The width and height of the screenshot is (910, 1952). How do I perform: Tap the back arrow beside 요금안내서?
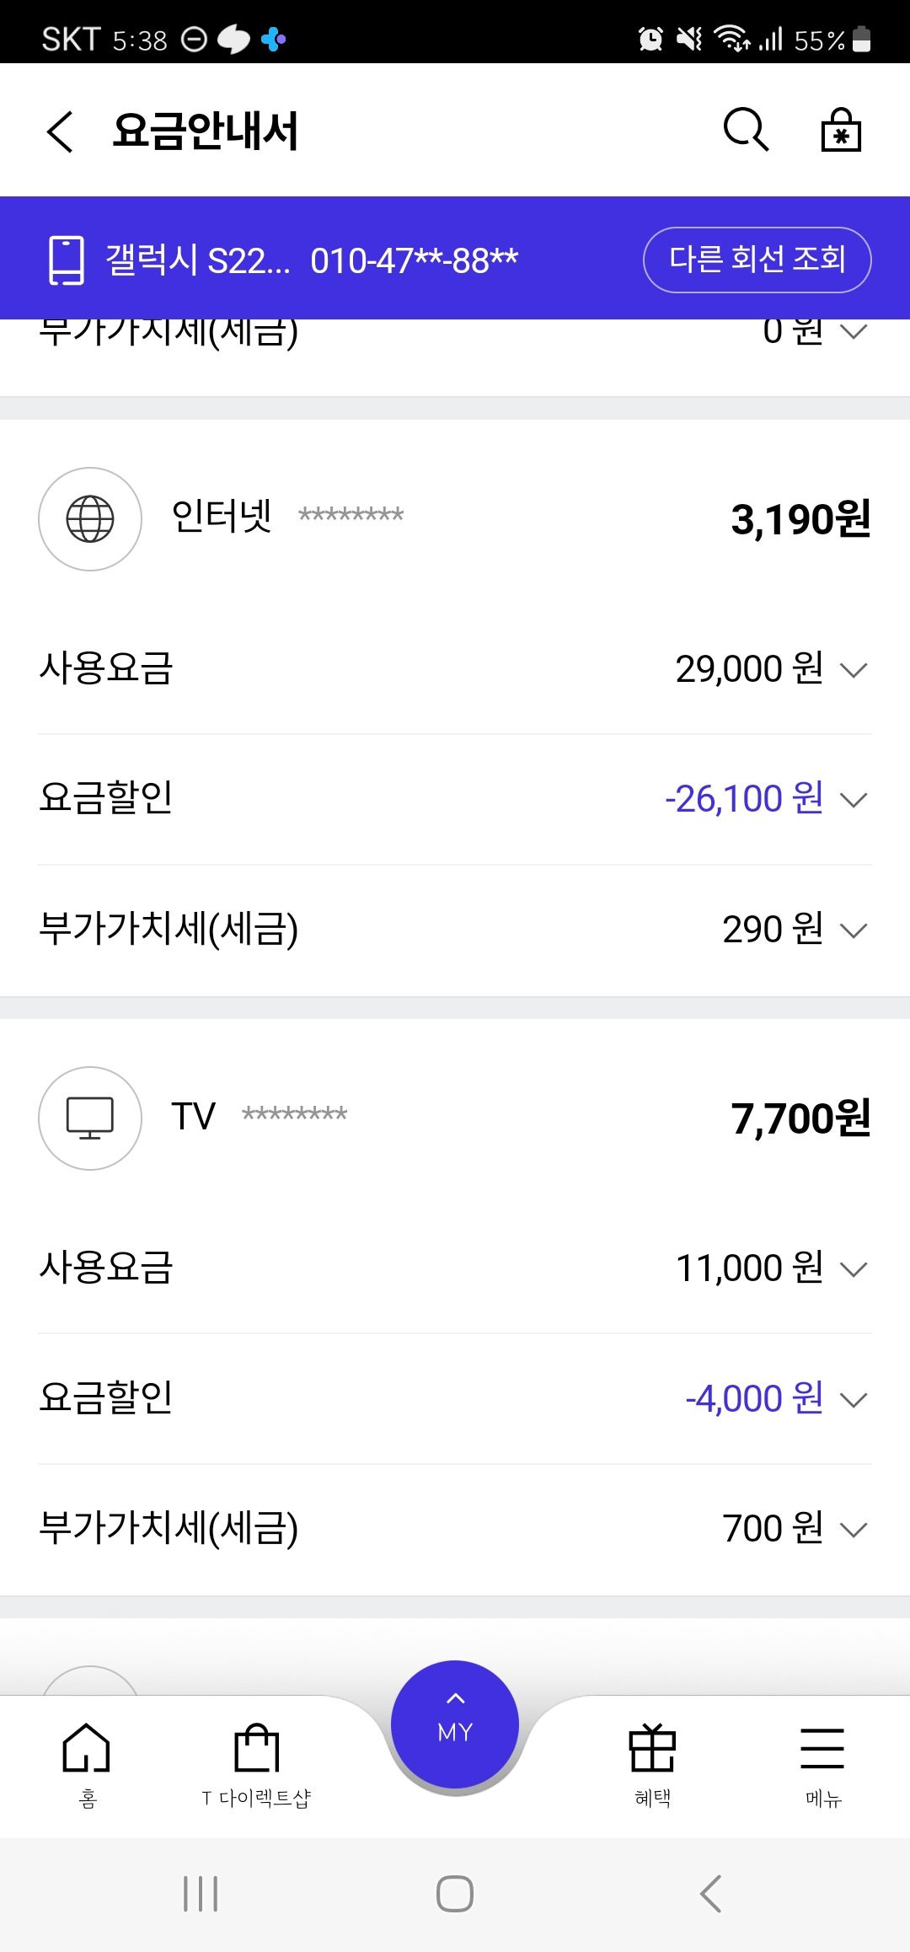point(61,131)
